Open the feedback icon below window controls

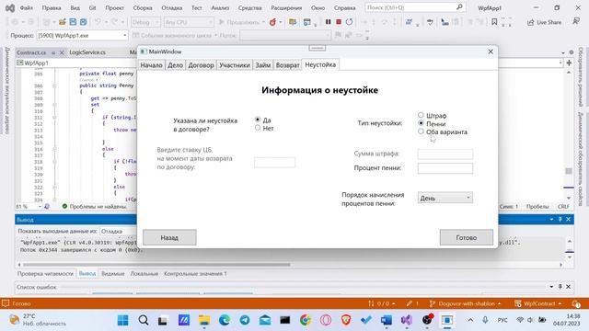point(576,22)
